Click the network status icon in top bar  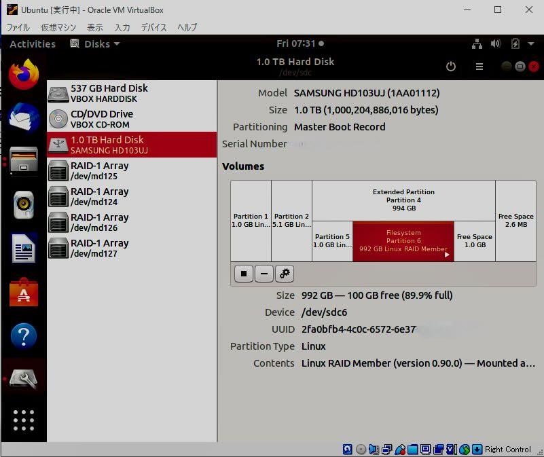pyautogui.click(x=477, y=43)
